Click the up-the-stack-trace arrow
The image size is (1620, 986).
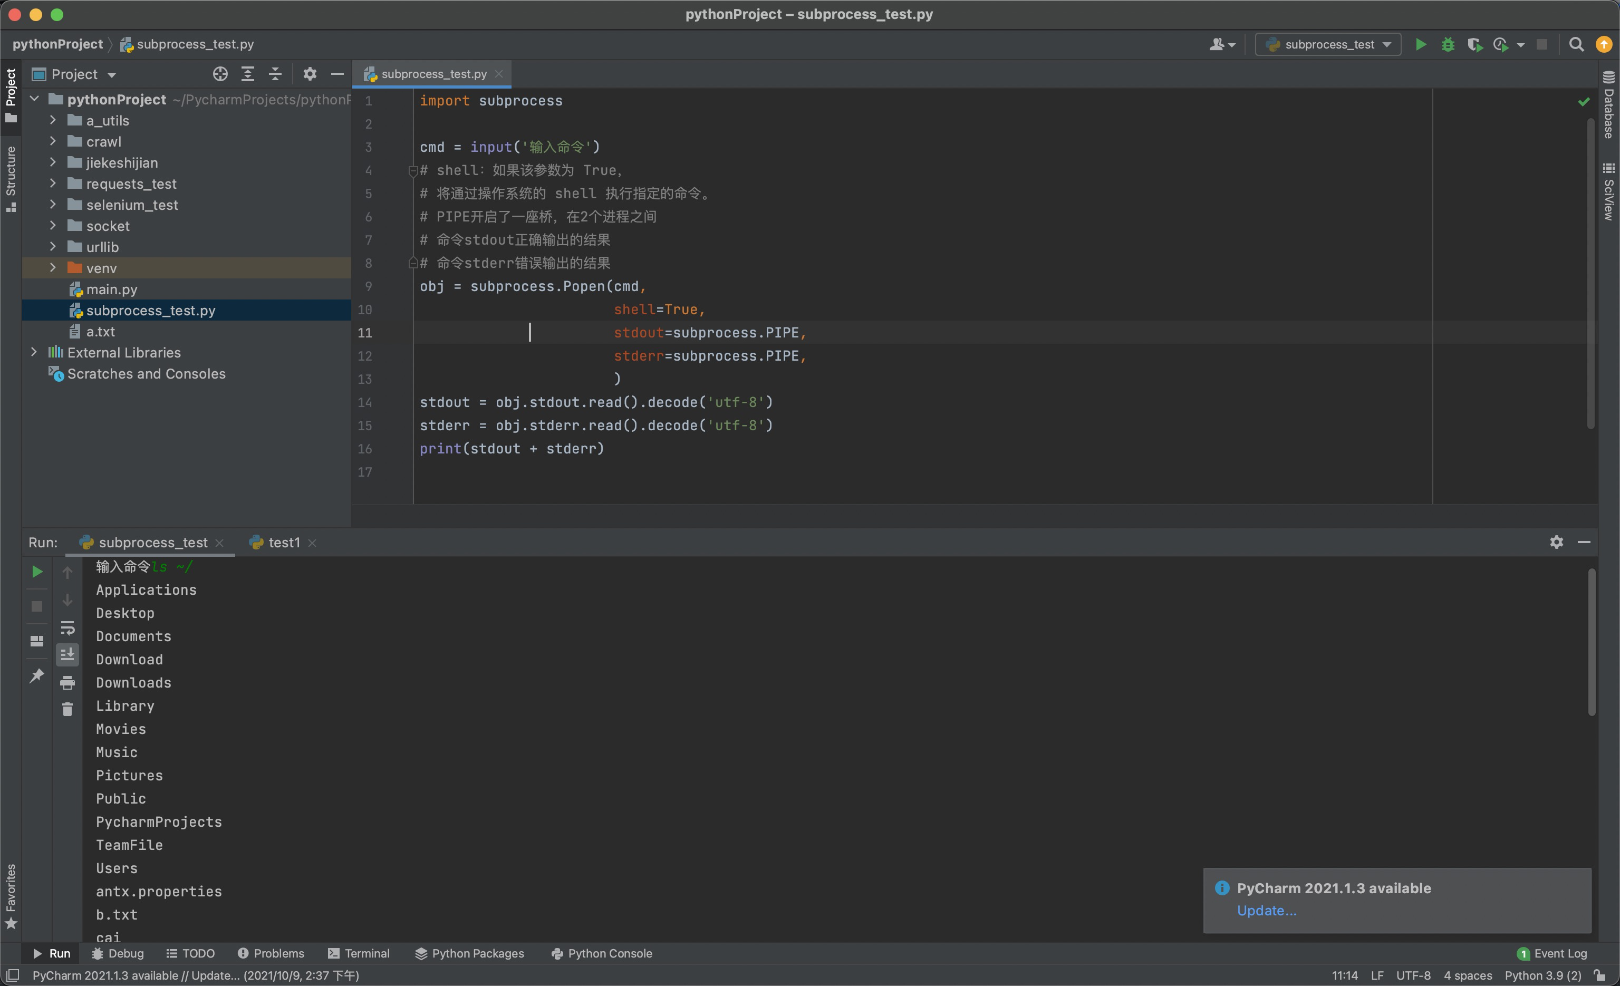point(67,573)
